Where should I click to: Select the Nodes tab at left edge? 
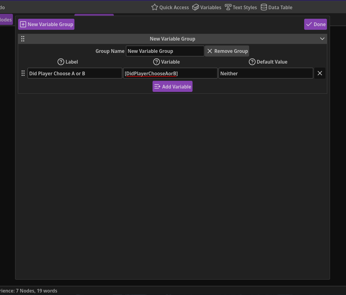[x=6, y=20]
